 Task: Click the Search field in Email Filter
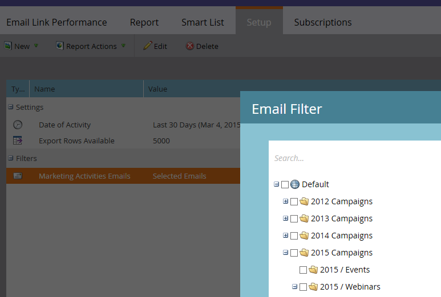point(354,158)
